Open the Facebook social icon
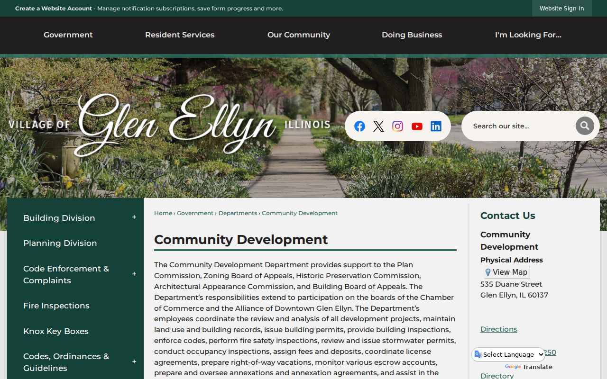The height and width of the screenshot is (379, 607). tap(359, 126)
